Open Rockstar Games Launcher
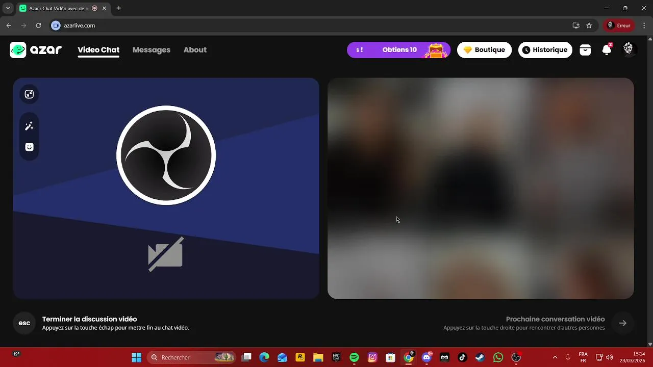 [300, 357]
